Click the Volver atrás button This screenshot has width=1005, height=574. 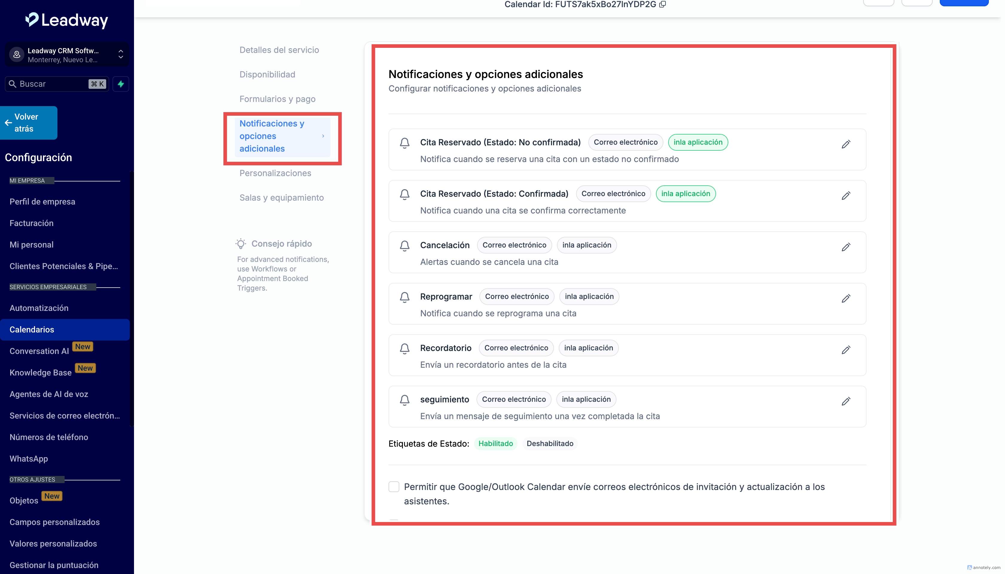pos(29,123)
